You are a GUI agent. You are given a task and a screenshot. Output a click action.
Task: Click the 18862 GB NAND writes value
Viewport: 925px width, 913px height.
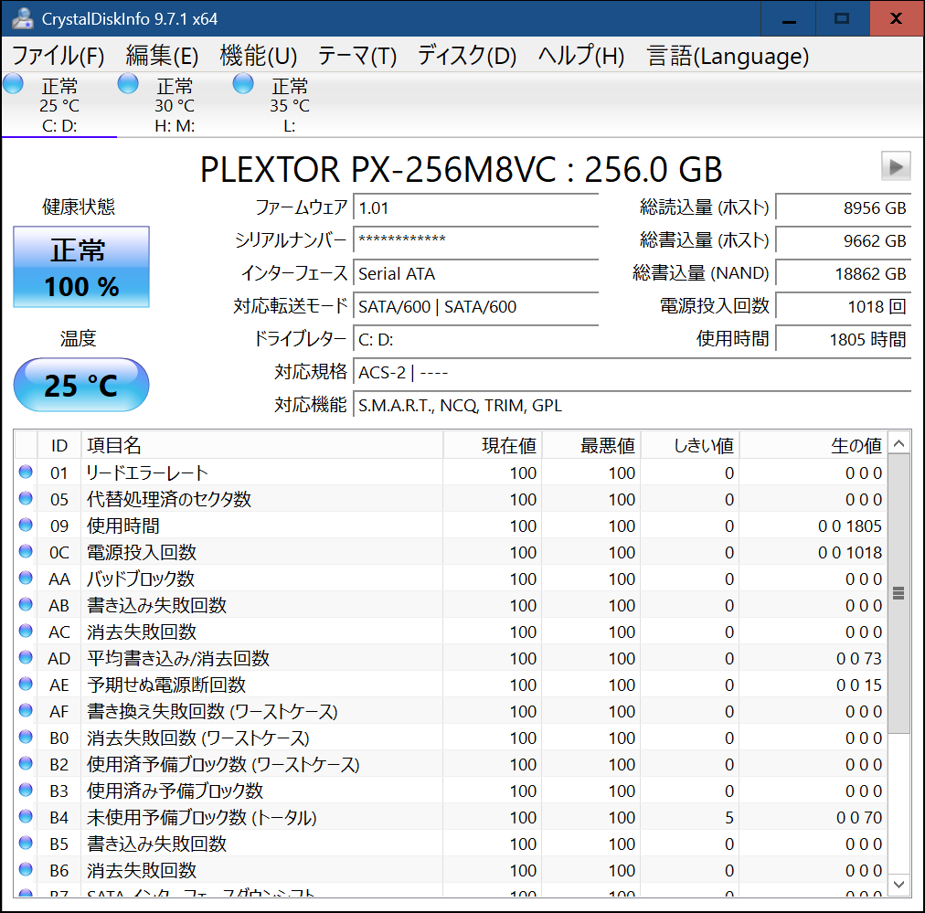[843, 273]
